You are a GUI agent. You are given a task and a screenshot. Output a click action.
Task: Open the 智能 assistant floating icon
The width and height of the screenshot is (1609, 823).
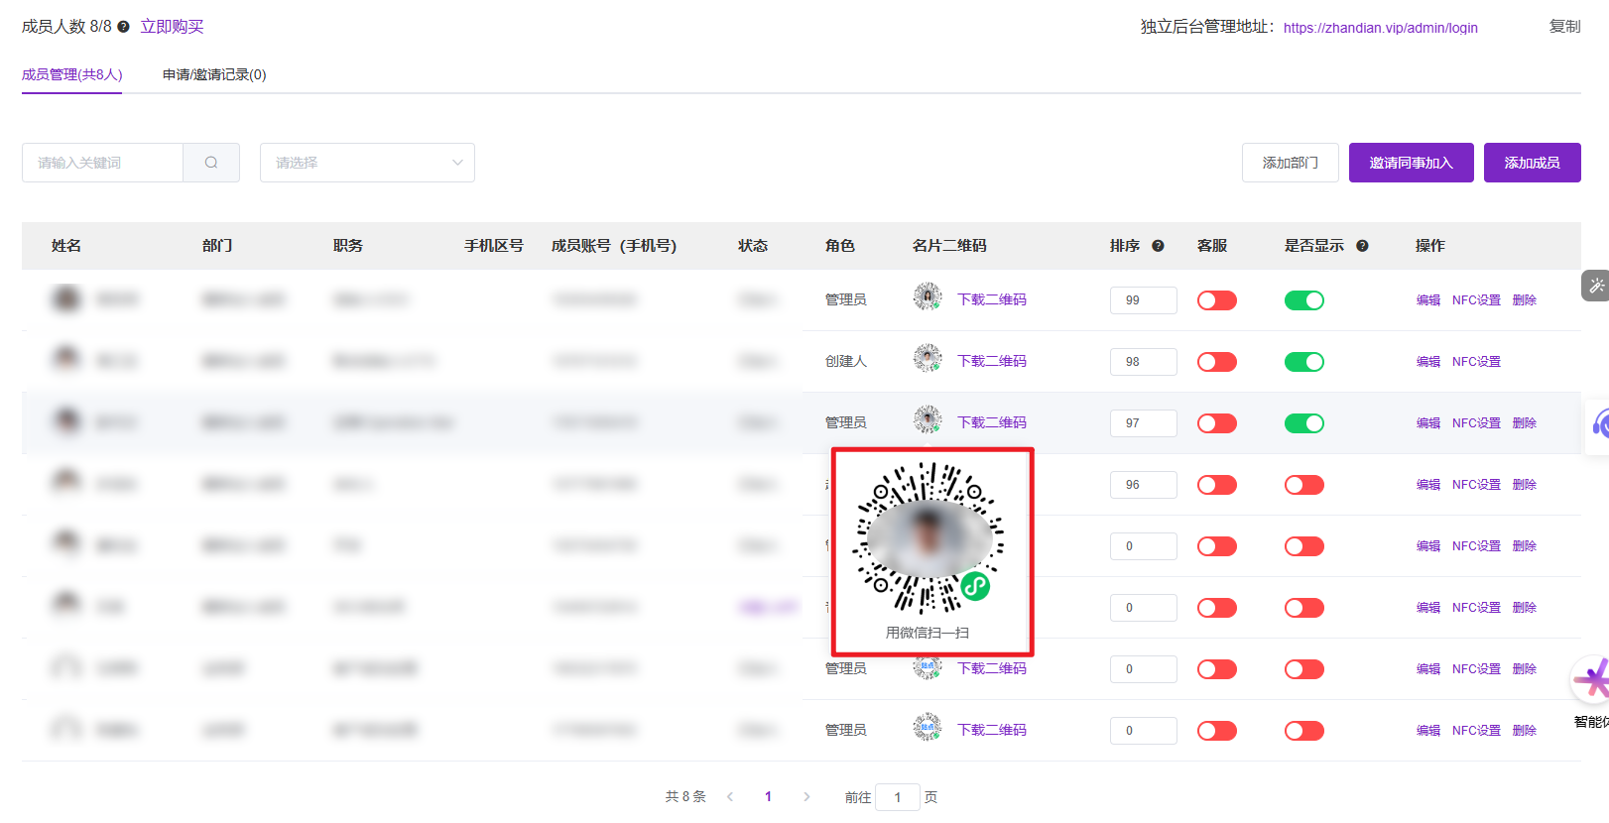[1591, 680]
